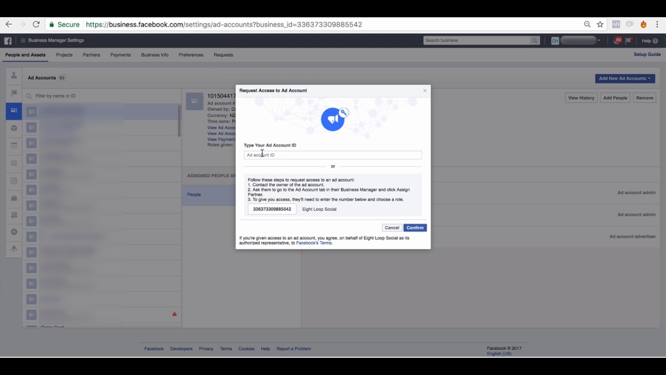Image resolution: width=666 pixels, height=375 pixels.
Task: Open the Business Info tab
Action: click(x=155, y=55)
